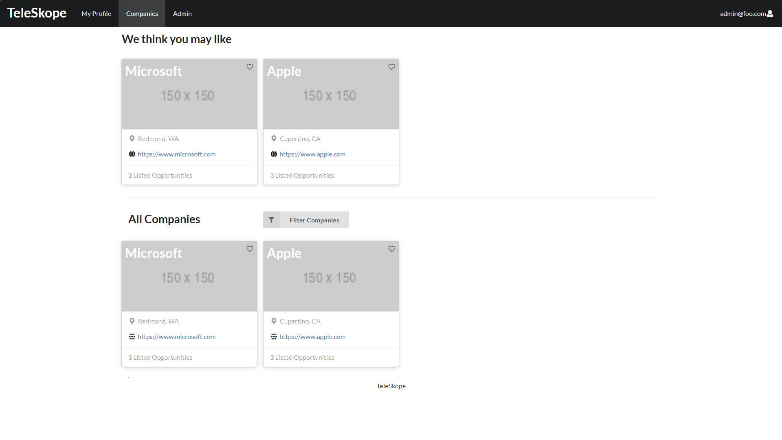
Task: Click the Filter Companies button
Action: [x=306, y=220]
